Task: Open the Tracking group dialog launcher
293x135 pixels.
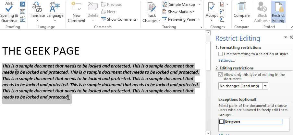Action: (x=201, y=27)
